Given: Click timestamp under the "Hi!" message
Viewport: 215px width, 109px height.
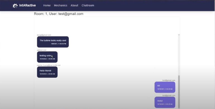Looking at the screenshot, I should (x=165, y=89).
